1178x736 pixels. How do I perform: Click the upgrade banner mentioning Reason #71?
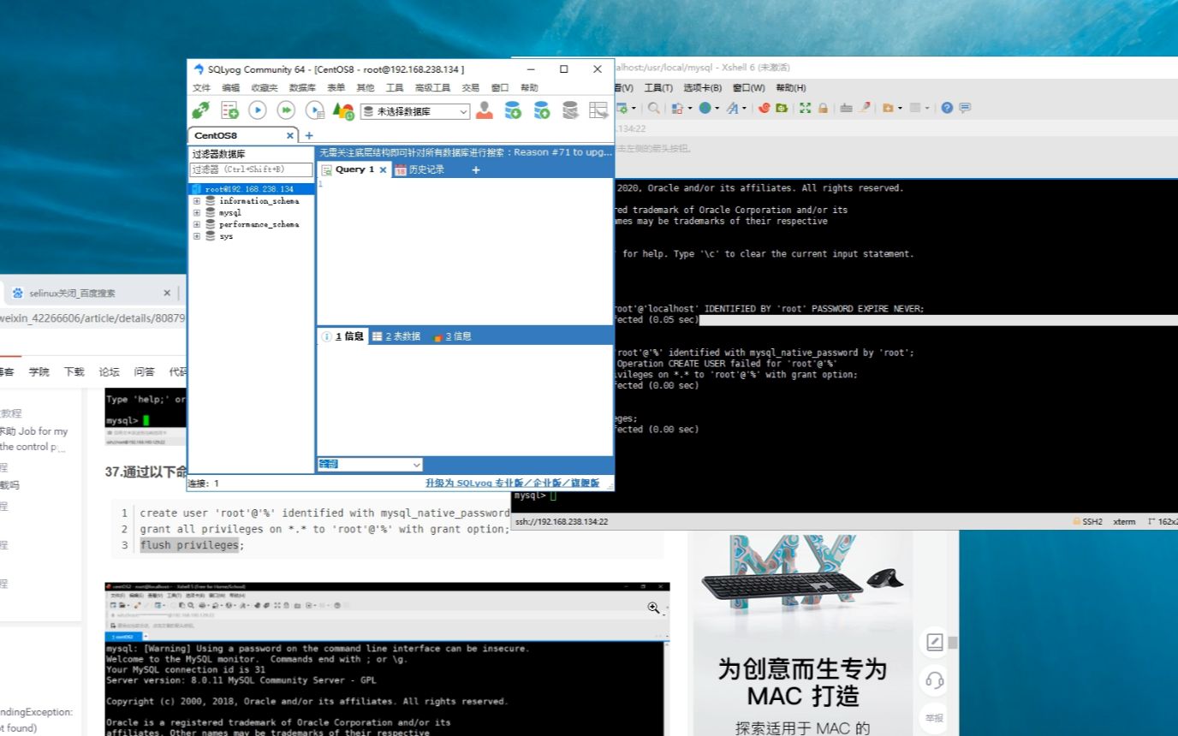(x=466, y=152)
